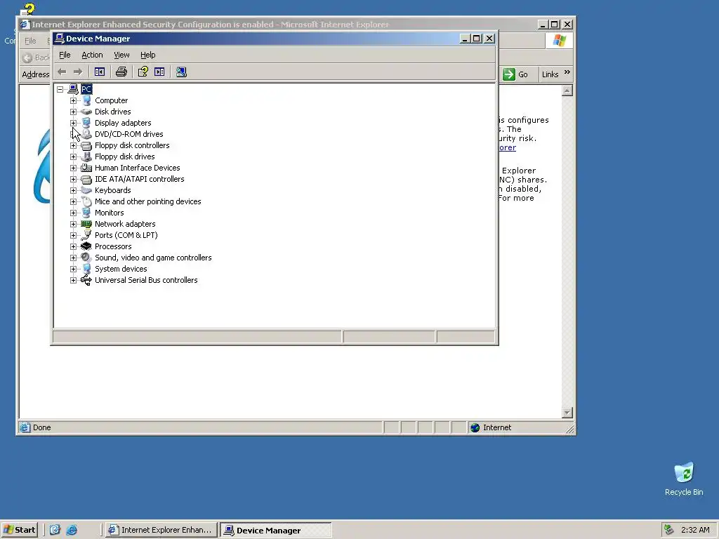Click Show Desktop quick launch icon
The image size is (719, 539).
click(x=55, y=530)
